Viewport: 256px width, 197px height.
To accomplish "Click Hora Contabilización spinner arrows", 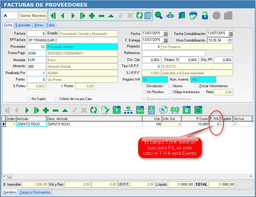I will (230, 40).
